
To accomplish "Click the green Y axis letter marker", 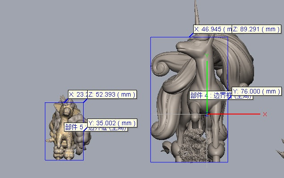I will coord(207,55).
